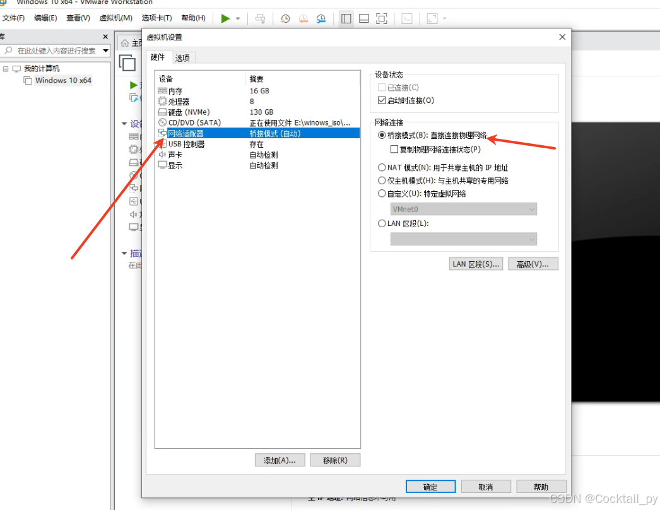Viewport: 660px width, 510px height.
Task: Select the 硬盘 (NVMe) device row
Action: coord(257,112)
